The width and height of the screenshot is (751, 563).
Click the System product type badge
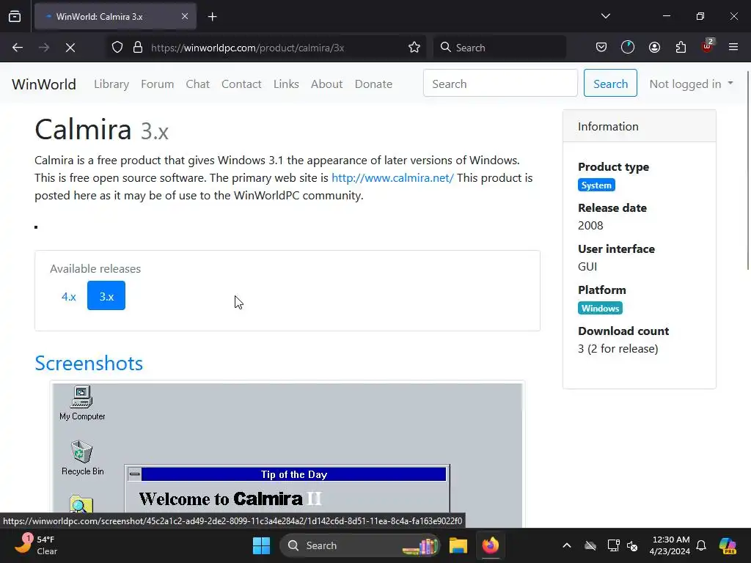[596, 185]
